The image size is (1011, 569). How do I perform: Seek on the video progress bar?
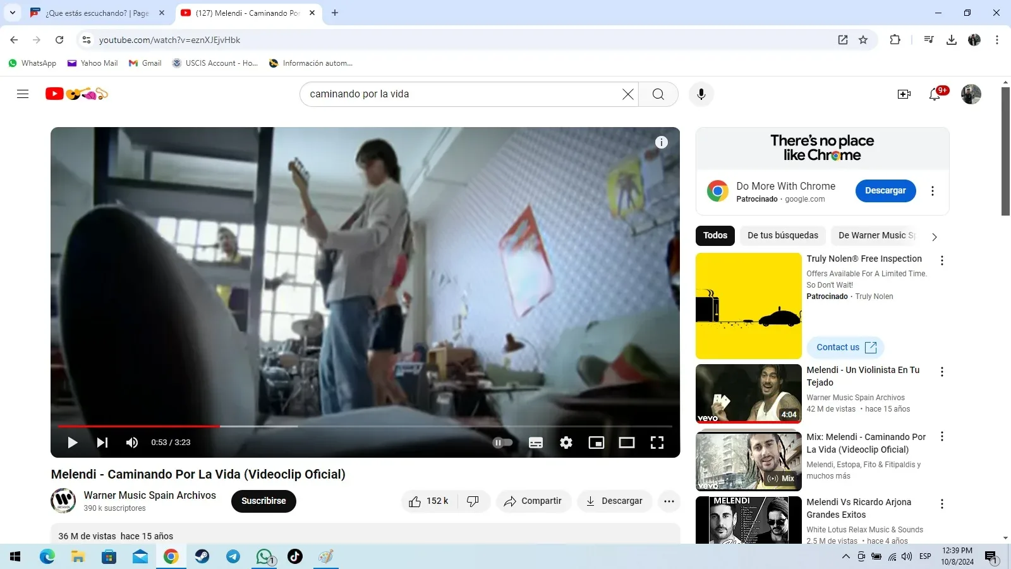click(365, 426)
